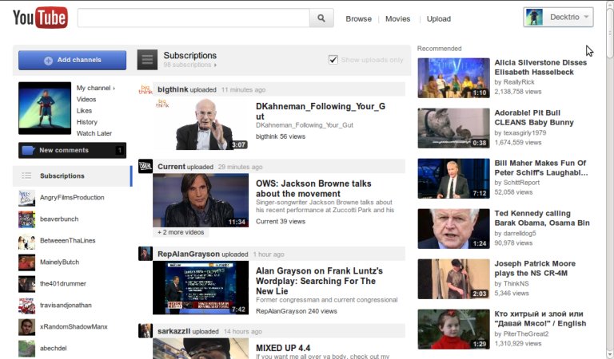The image size is (614, 359).
Task: Open Alan Grayson on Frank Luntz's Wordplay title
Action: 319,281
